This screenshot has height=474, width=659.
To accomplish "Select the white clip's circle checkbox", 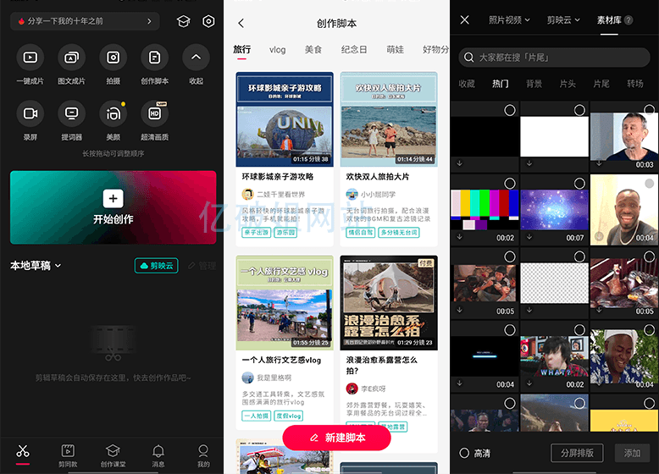I will [579, 110].
